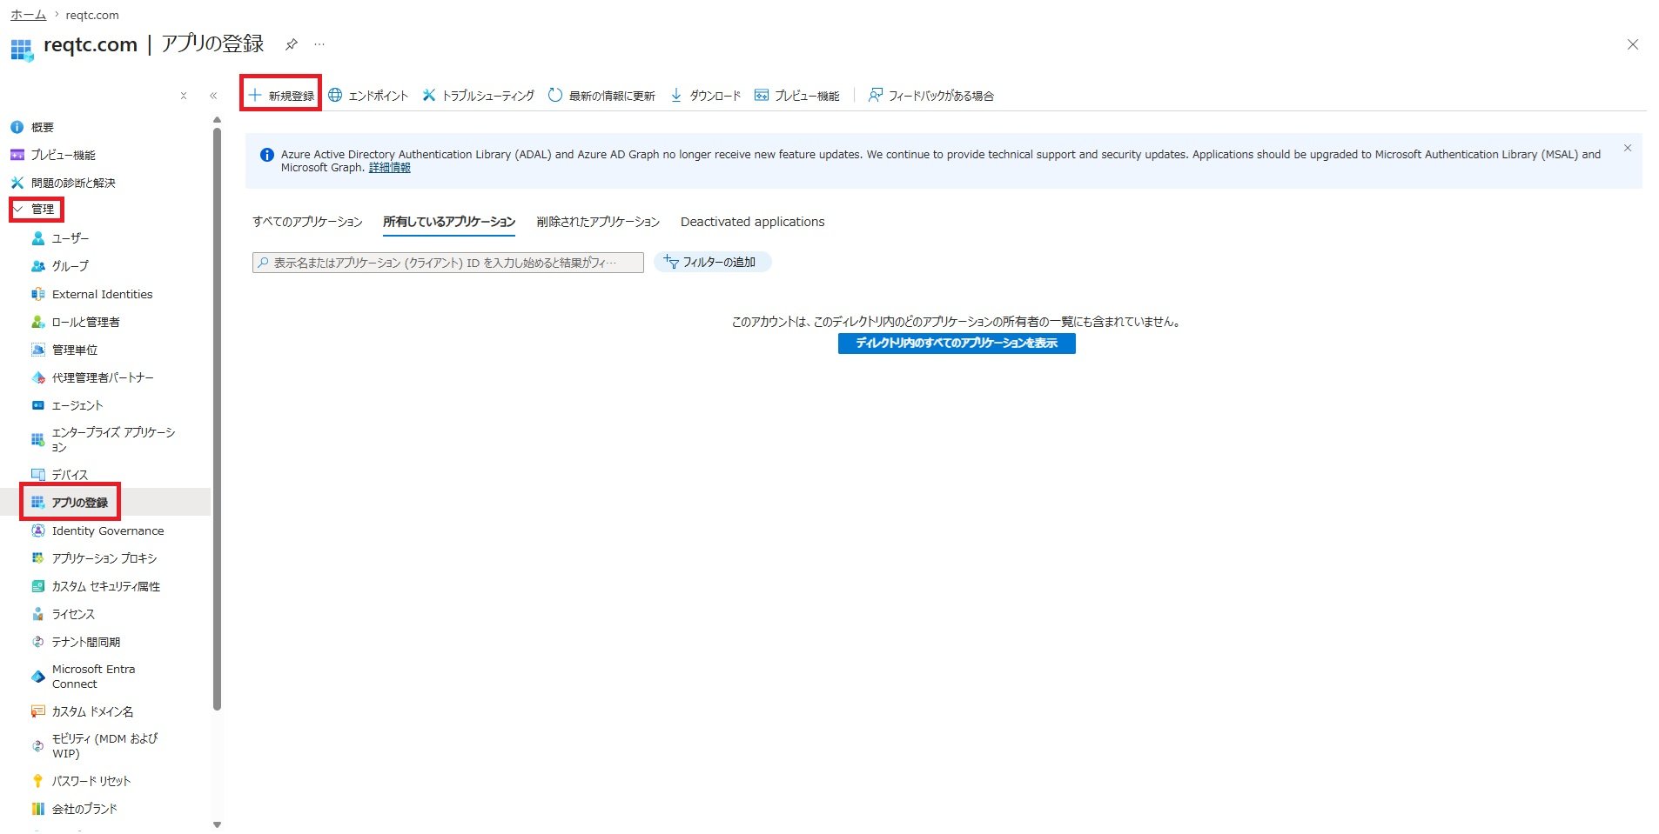Select 所有しているアプリケーション tab
This screenshot has height=834, width=1659.
tap(449, 222)
